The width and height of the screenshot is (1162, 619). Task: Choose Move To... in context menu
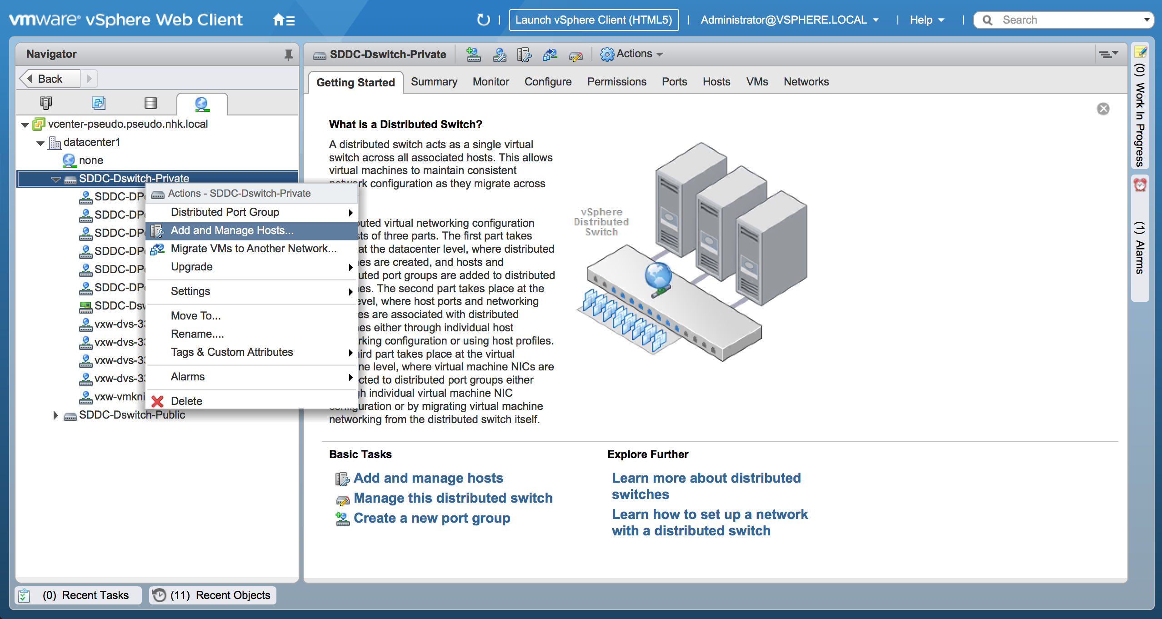click(x=251, y=316)
